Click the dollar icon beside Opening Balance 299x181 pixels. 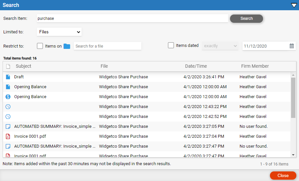coord(8,97)
